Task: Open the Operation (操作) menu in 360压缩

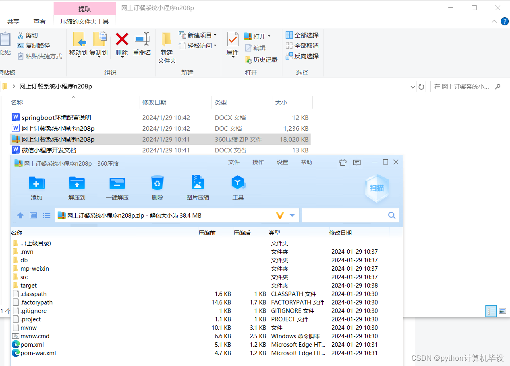Action: 258,162
